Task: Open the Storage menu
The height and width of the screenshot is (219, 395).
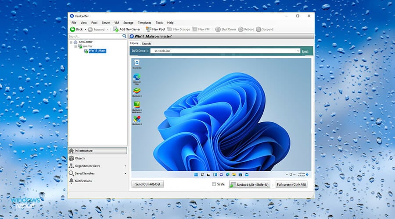Action: tap(128, 23)
